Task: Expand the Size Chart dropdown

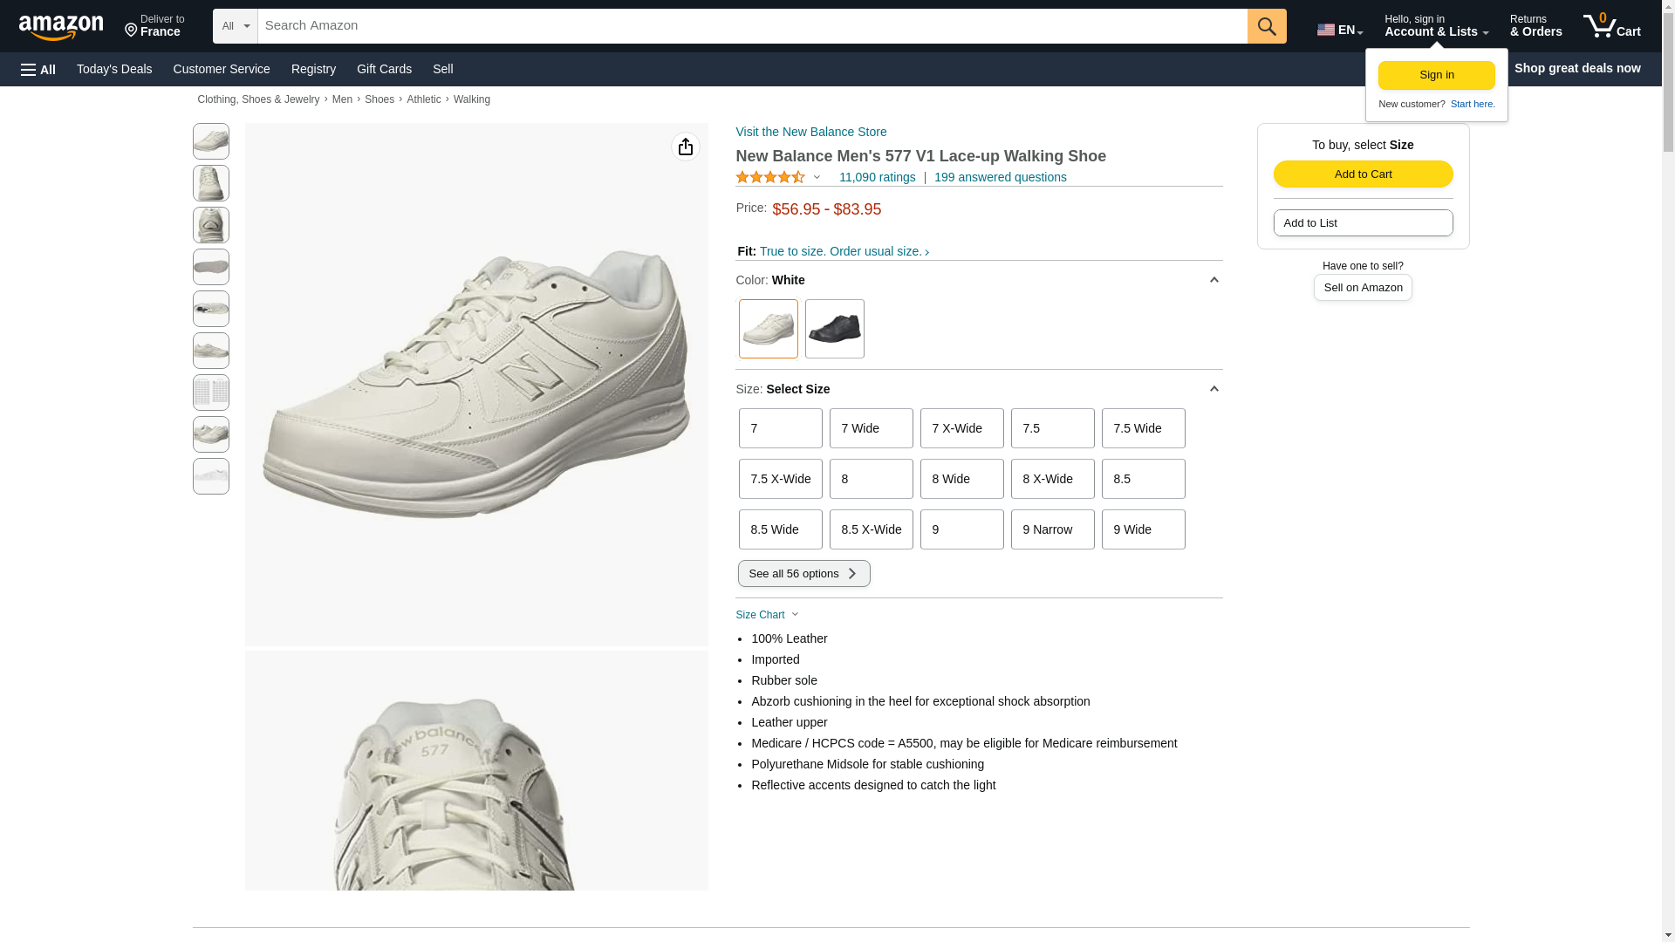Action: tap(767, 615)
